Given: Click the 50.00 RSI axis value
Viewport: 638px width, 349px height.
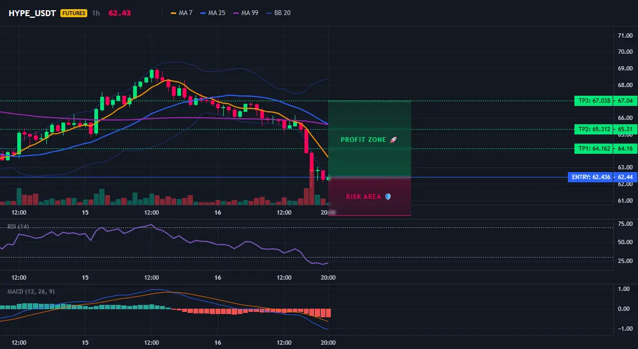Looking at the screenshot, I should click(626, 242).
